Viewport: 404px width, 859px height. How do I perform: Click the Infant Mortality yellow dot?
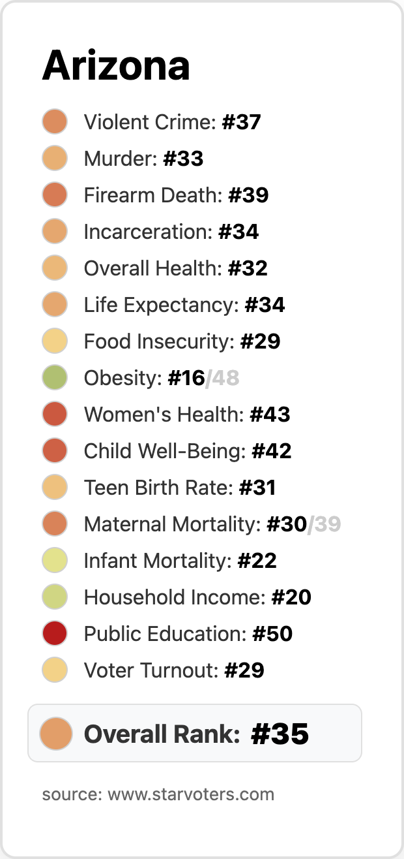pos(55,561)
